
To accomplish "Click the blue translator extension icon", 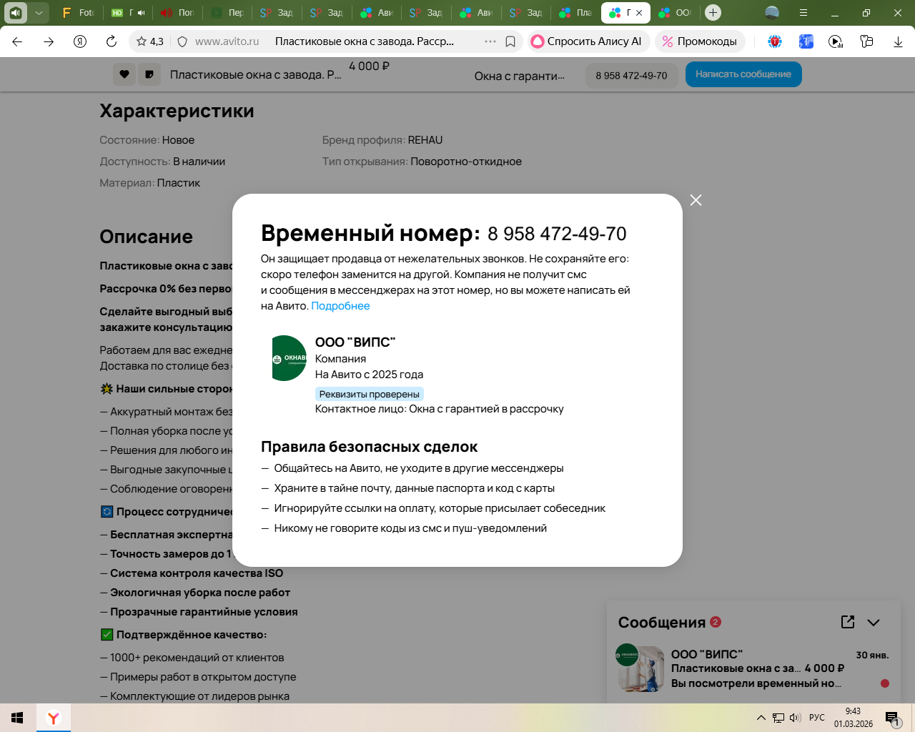I will [806, 41].
